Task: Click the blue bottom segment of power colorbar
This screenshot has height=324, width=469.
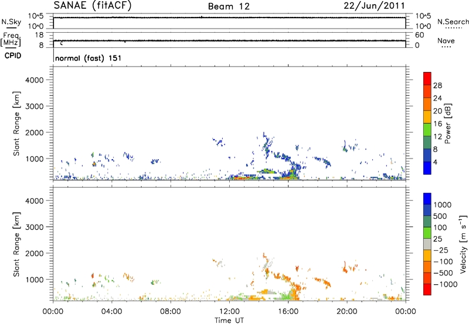Action: (427, 168)
